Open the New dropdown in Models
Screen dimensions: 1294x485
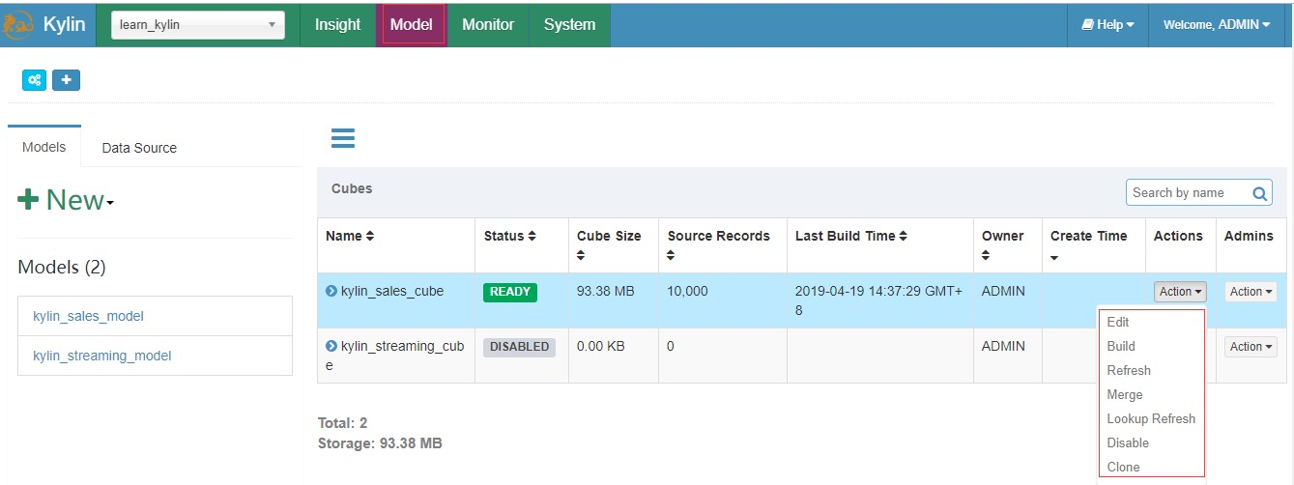66,200
